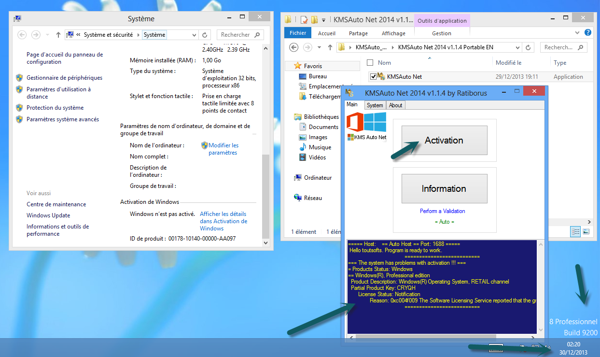Click Refresh in the Système window

click(x=205, y=35)
